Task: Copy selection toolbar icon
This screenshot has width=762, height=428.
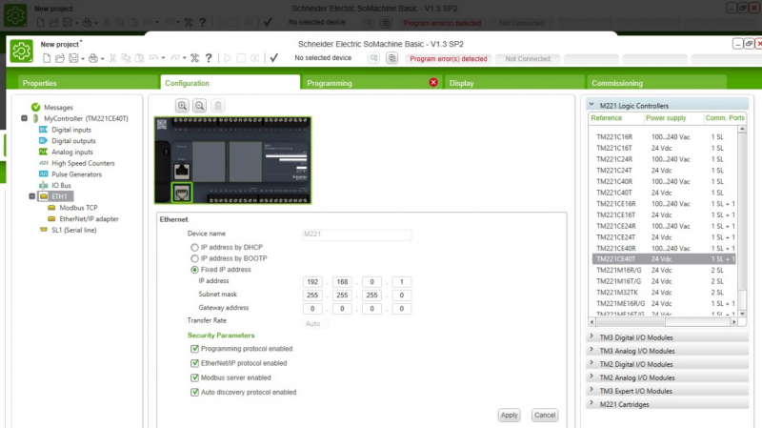Action: click(126, 58)
